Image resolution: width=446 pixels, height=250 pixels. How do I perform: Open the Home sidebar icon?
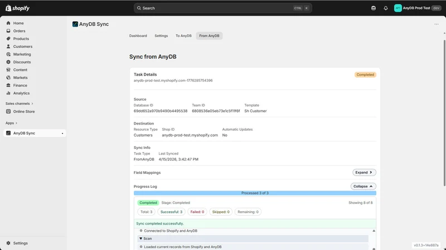coord(8,23)
